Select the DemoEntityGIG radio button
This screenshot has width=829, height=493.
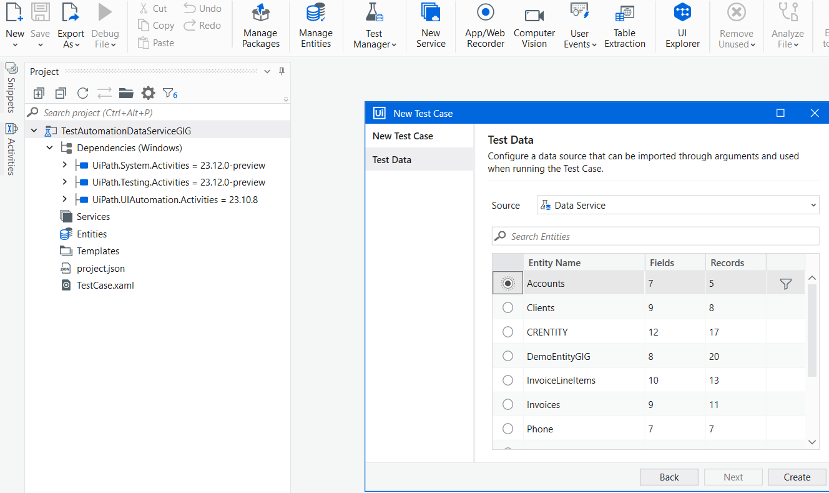508,356
